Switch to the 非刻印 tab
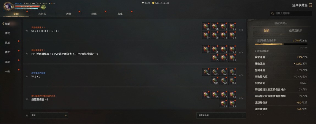 [x=42, y=14]
